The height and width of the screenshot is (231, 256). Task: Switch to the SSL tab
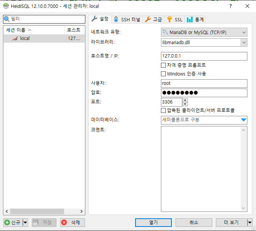click(x=174, y=19)
